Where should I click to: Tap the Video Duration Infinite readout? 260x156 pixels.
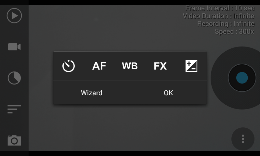click(218, 16)
